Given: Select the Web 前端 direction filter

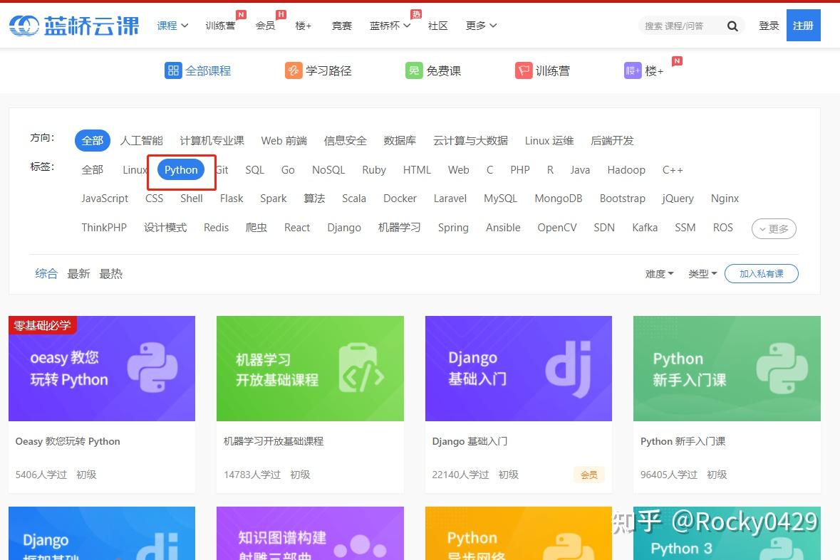Looking at the screenshot, I should tap(284, 141).
